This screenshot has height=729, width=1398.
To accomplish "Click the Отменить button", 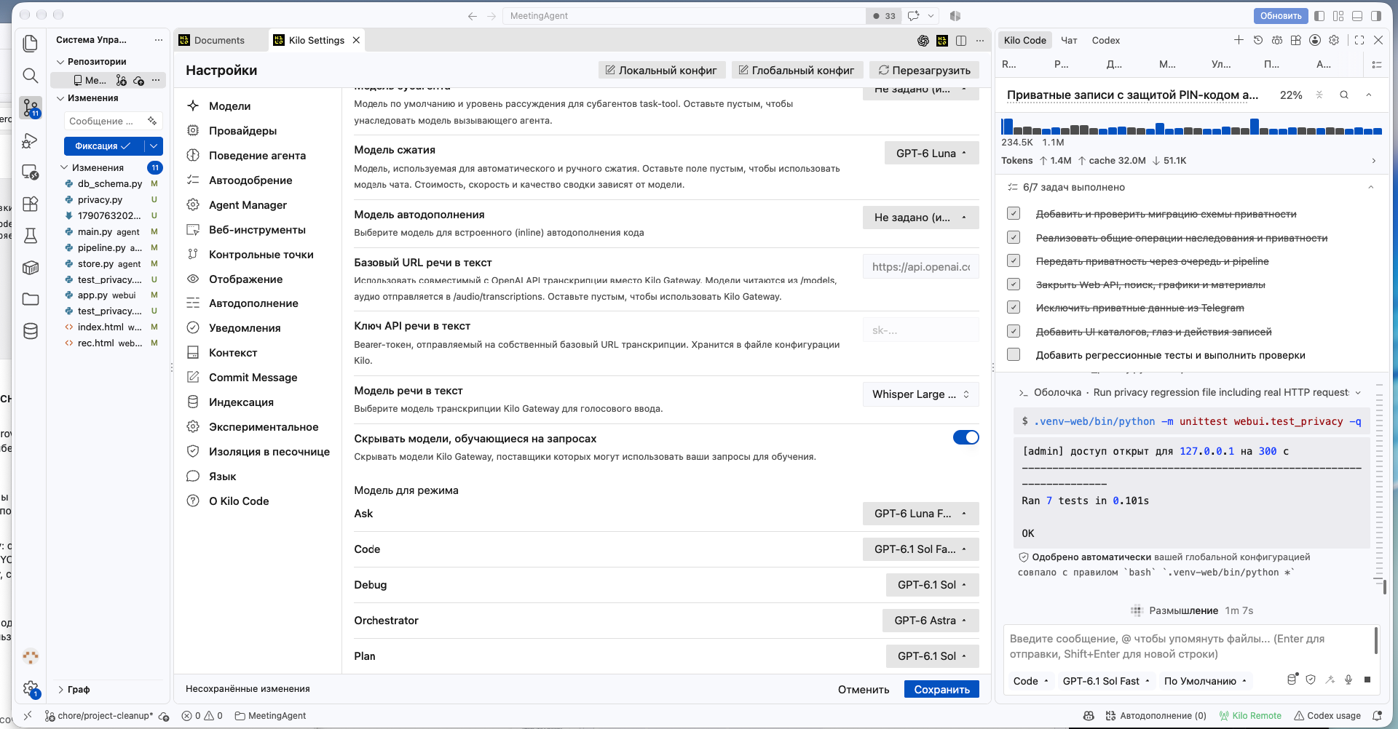I will pos(864,689).
